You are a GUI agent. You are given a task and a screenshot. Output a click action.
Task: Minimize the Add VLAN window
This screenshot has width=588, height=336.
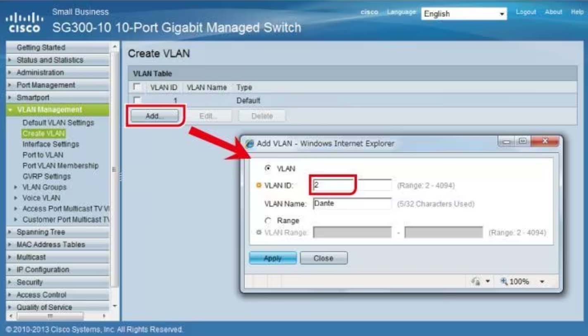(506, 141)
